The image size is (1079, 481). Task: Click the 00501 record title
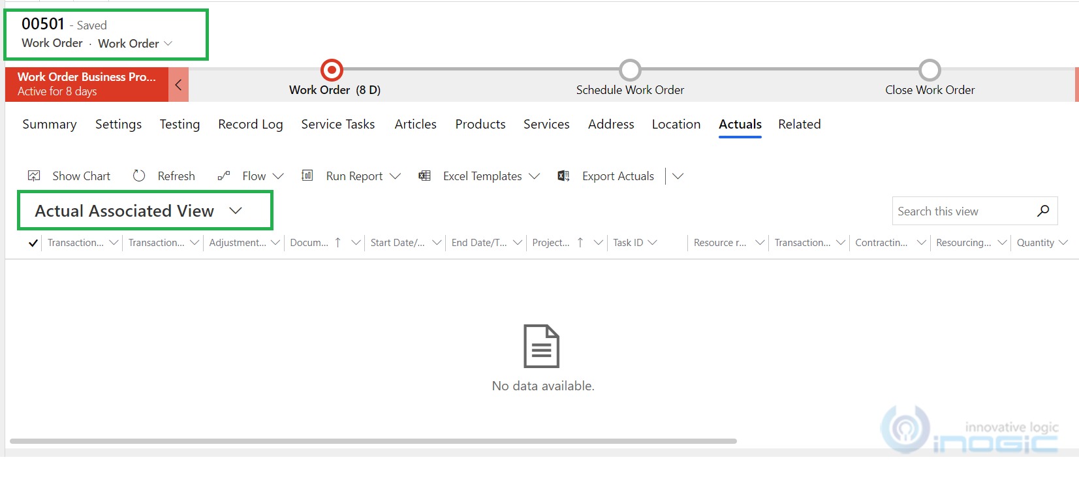click(x=43, y=24)
